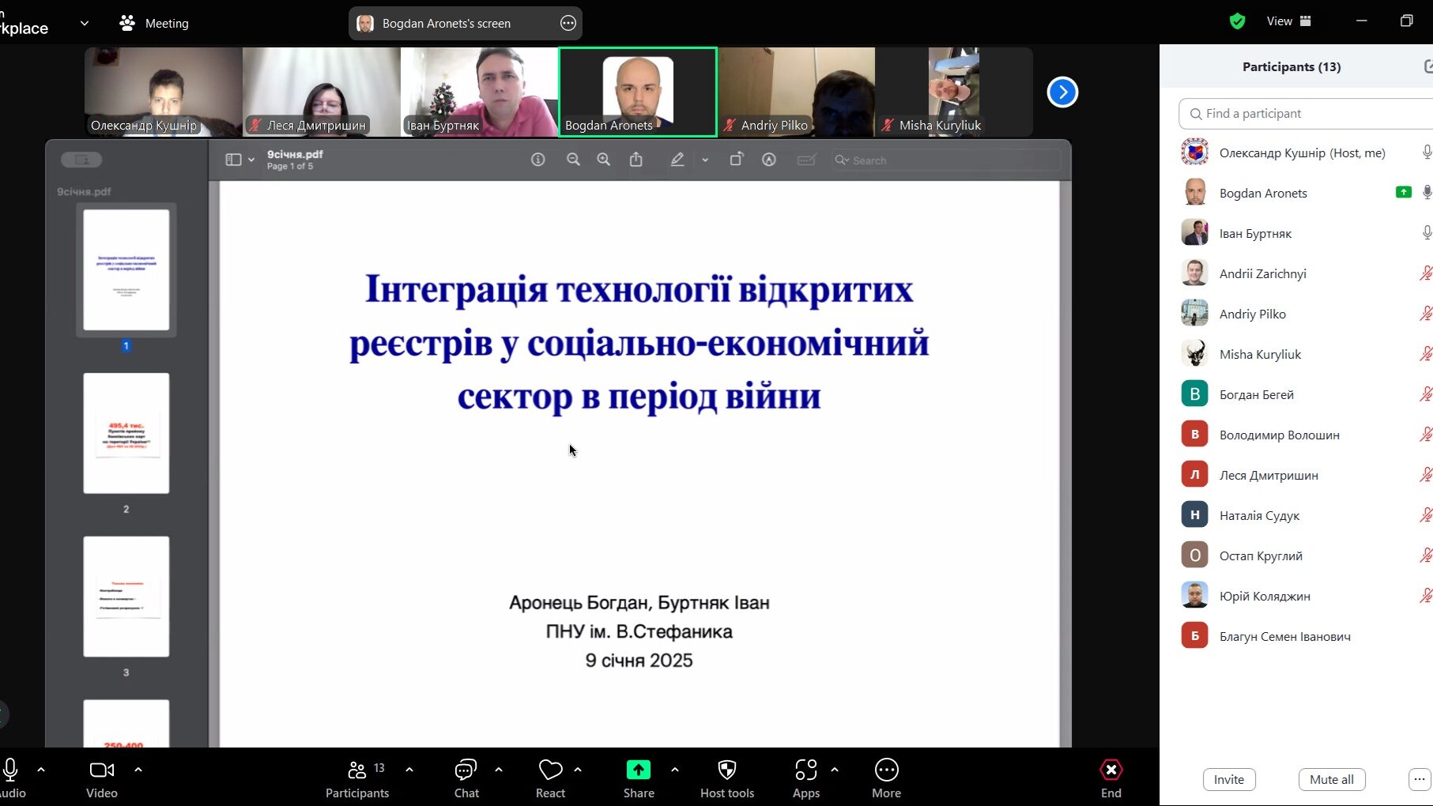Expand the video options caret

click(138, 769)
